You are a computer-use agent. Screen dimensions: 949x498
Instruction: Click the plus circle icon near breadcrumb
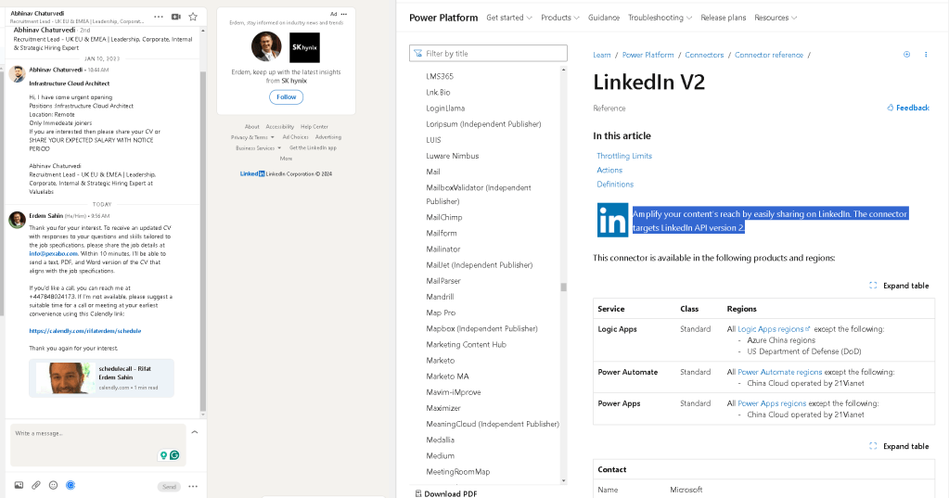(x=906, y=55)
